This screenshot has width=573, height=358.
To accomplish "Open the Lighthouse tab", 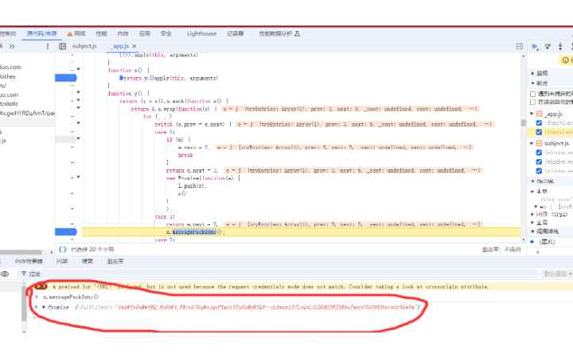I will click(x=201, y=33).
